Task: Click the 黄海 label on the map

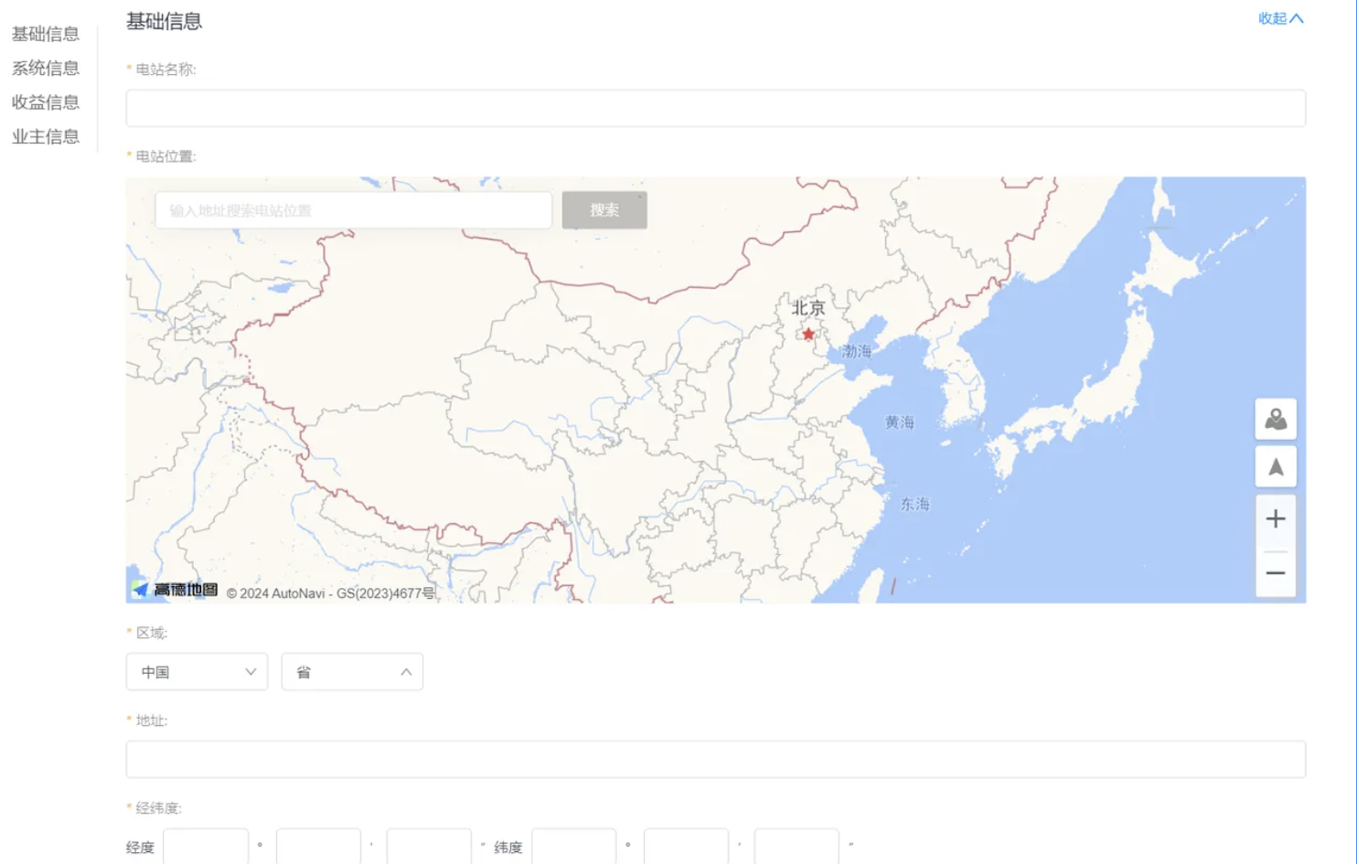Action: [x=900, y=422]
